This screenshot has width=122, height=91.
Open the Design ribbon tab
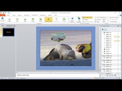click(20, 15)
